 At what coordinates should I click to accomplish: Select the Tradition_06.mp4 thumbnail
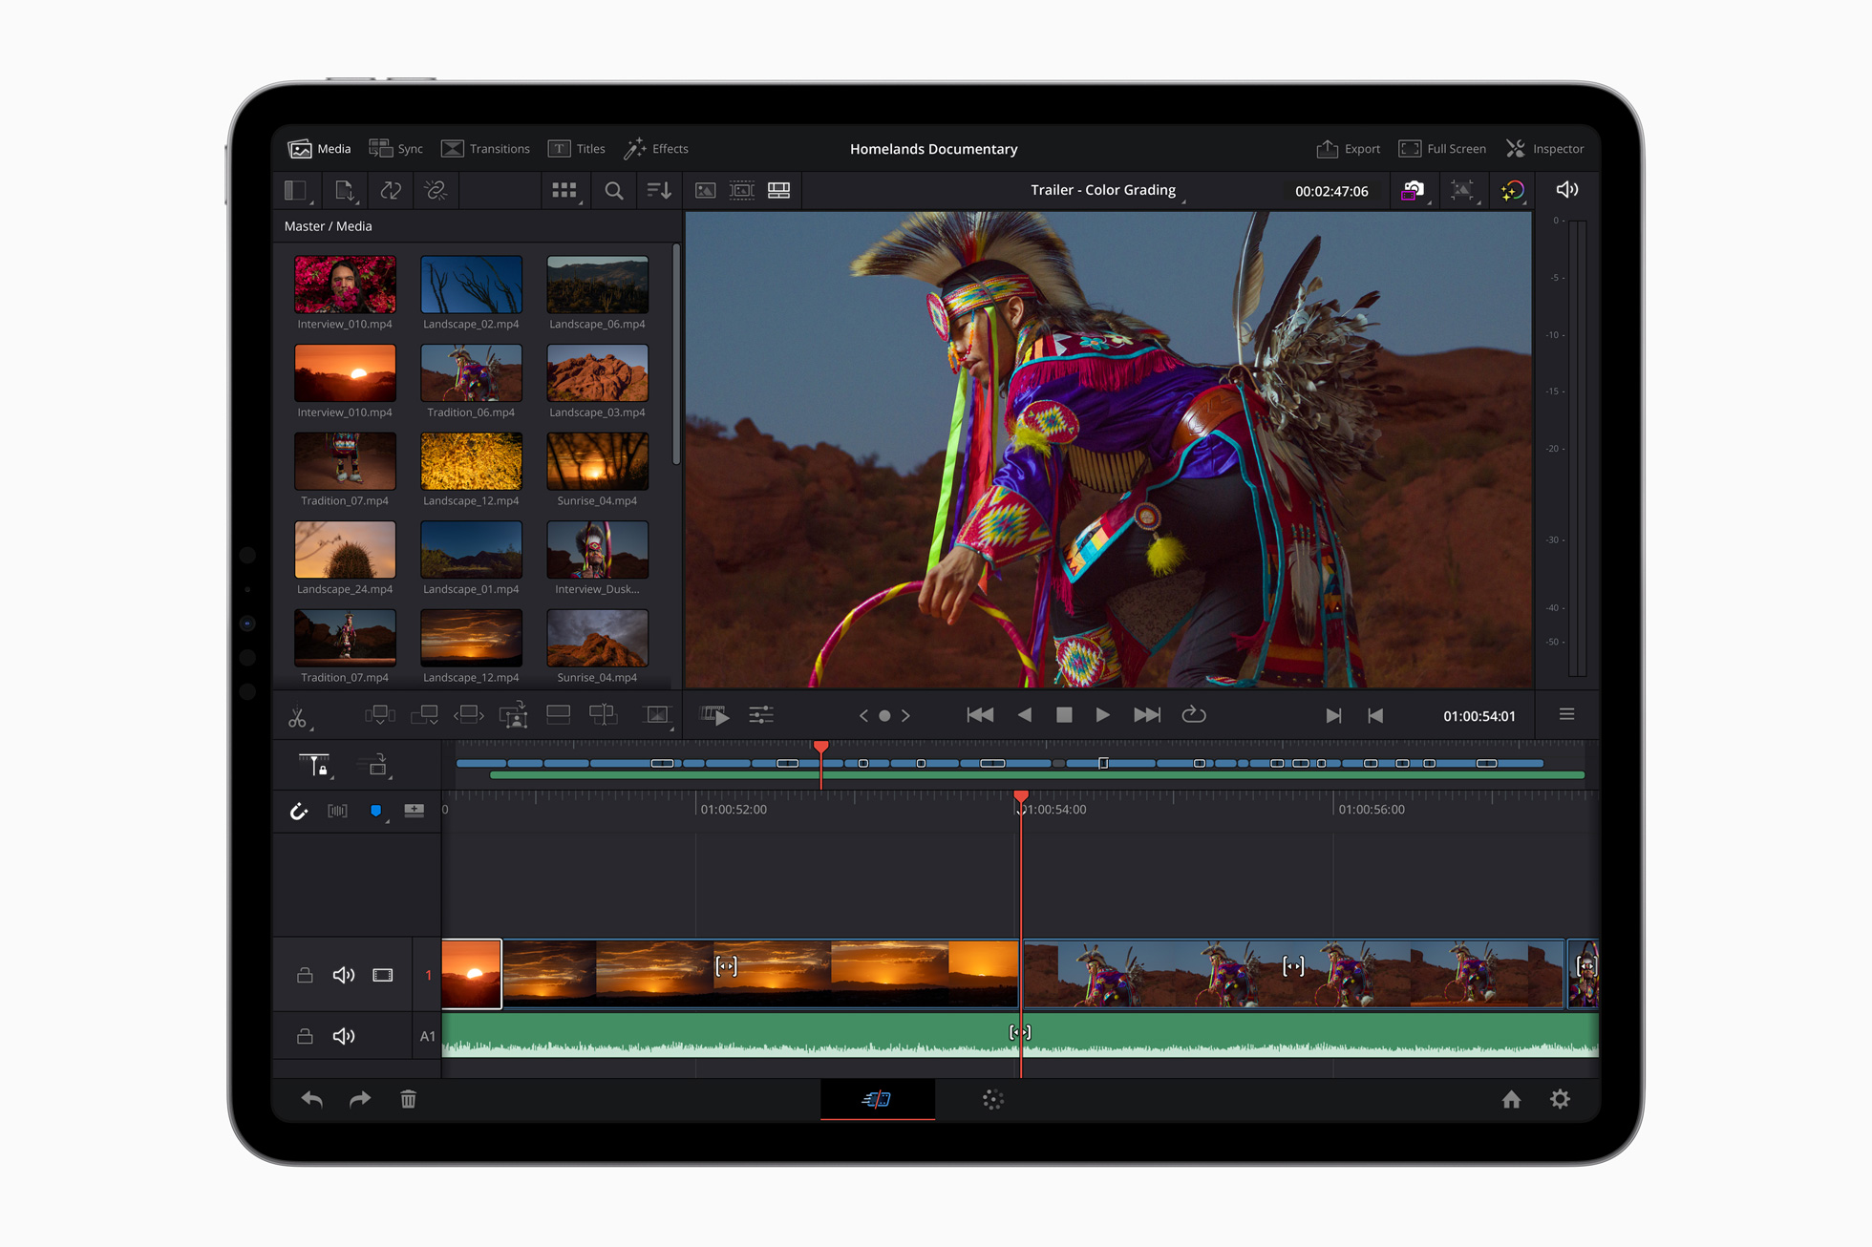pyautogui.click(x=472, y=378)
